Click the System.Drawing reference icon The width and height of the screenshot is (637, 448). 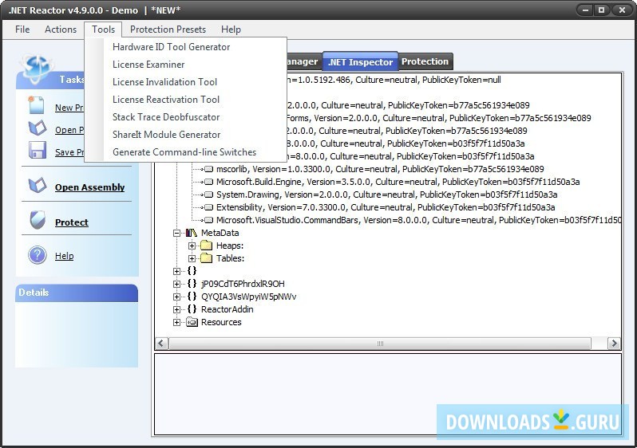(x=208, y=195)
